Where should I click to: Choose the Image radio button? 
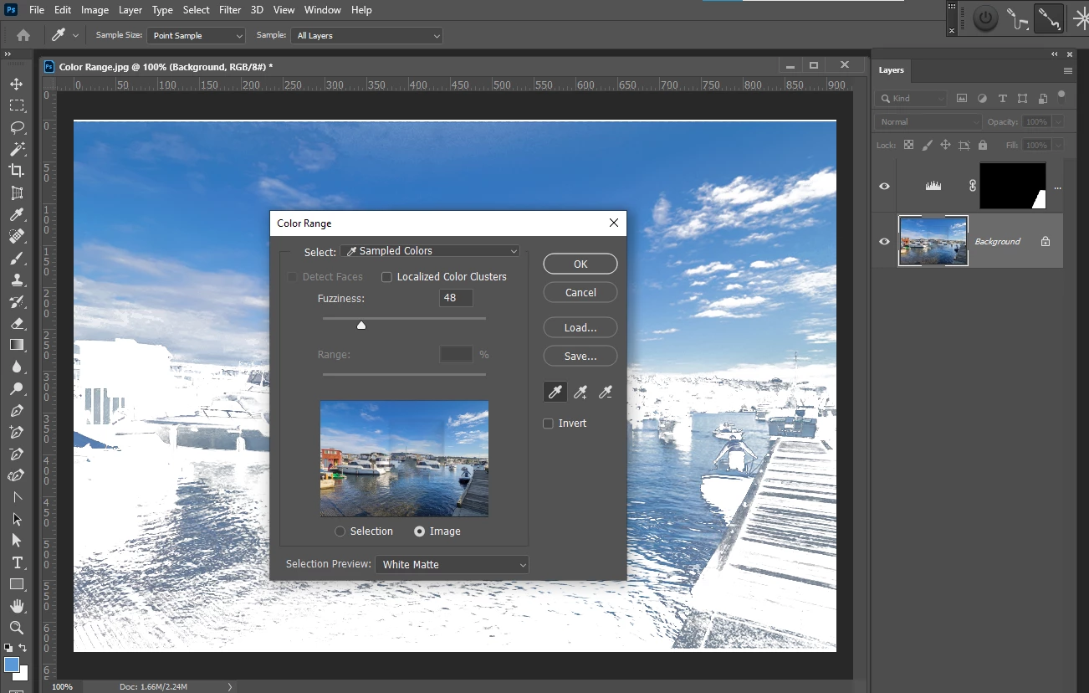(420, 531)
